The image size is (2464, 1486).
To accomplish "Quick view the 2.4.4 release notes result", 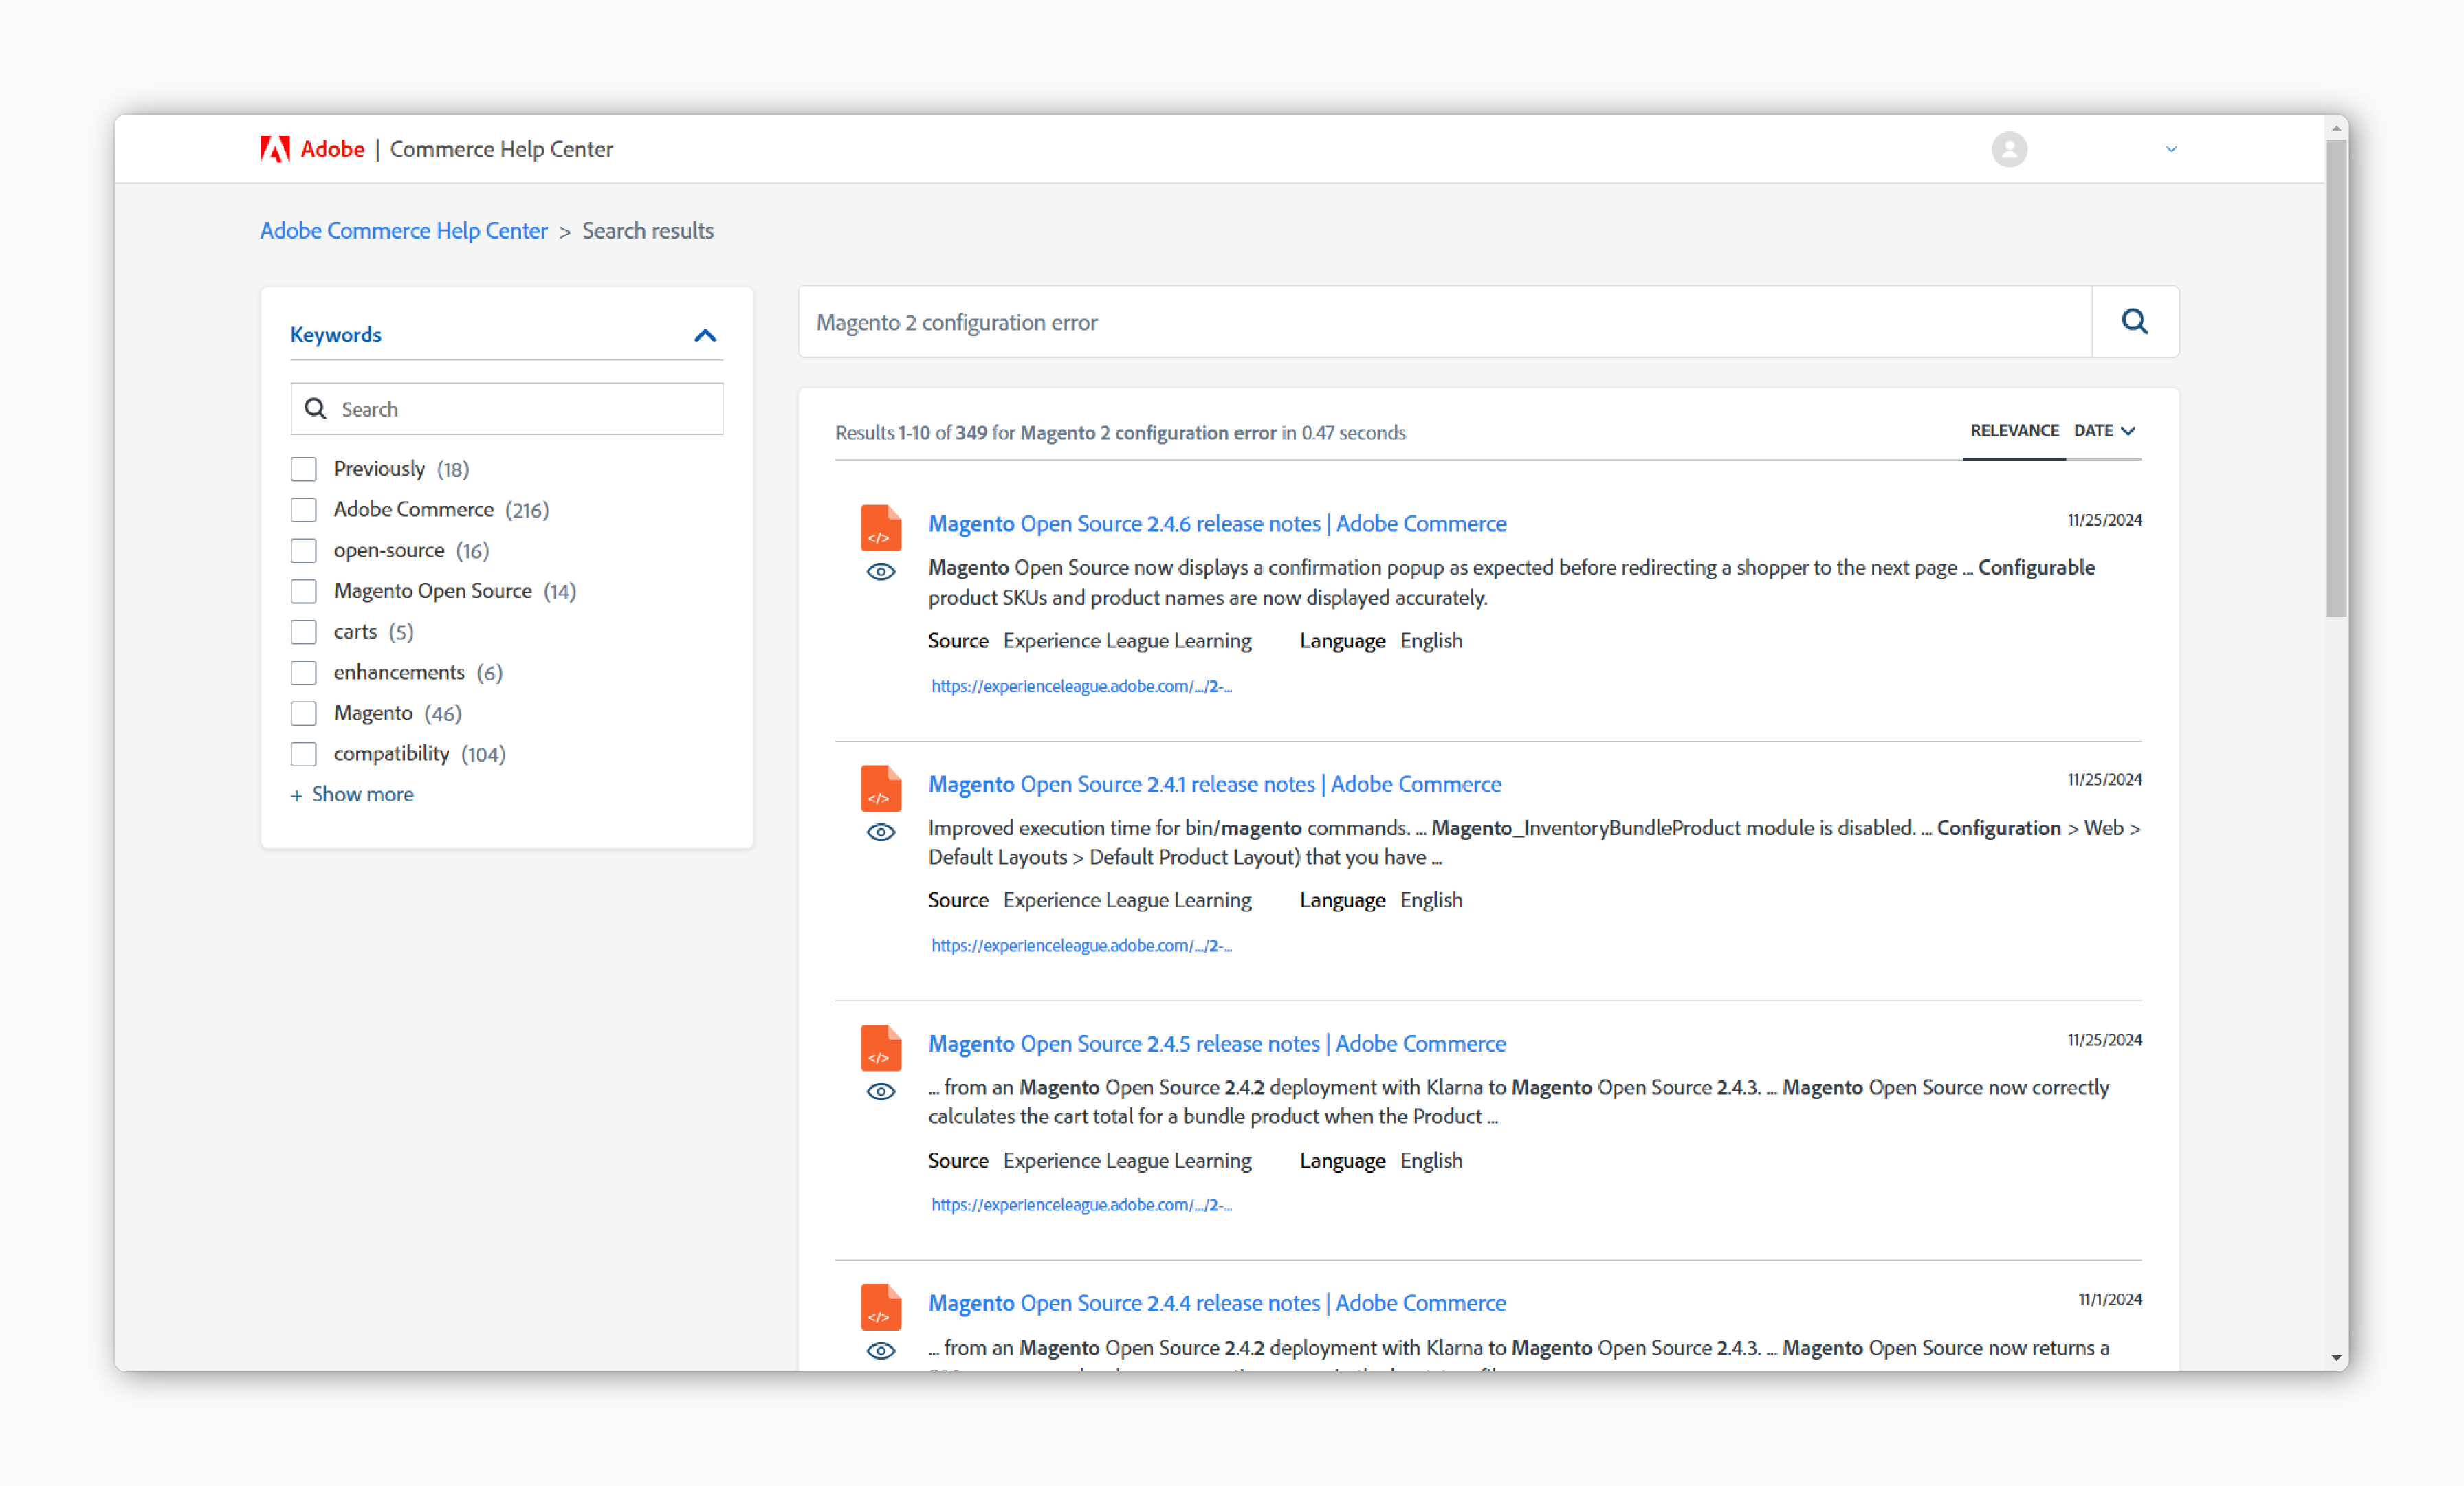I will pyautogui.click(x=880, y=1351).
